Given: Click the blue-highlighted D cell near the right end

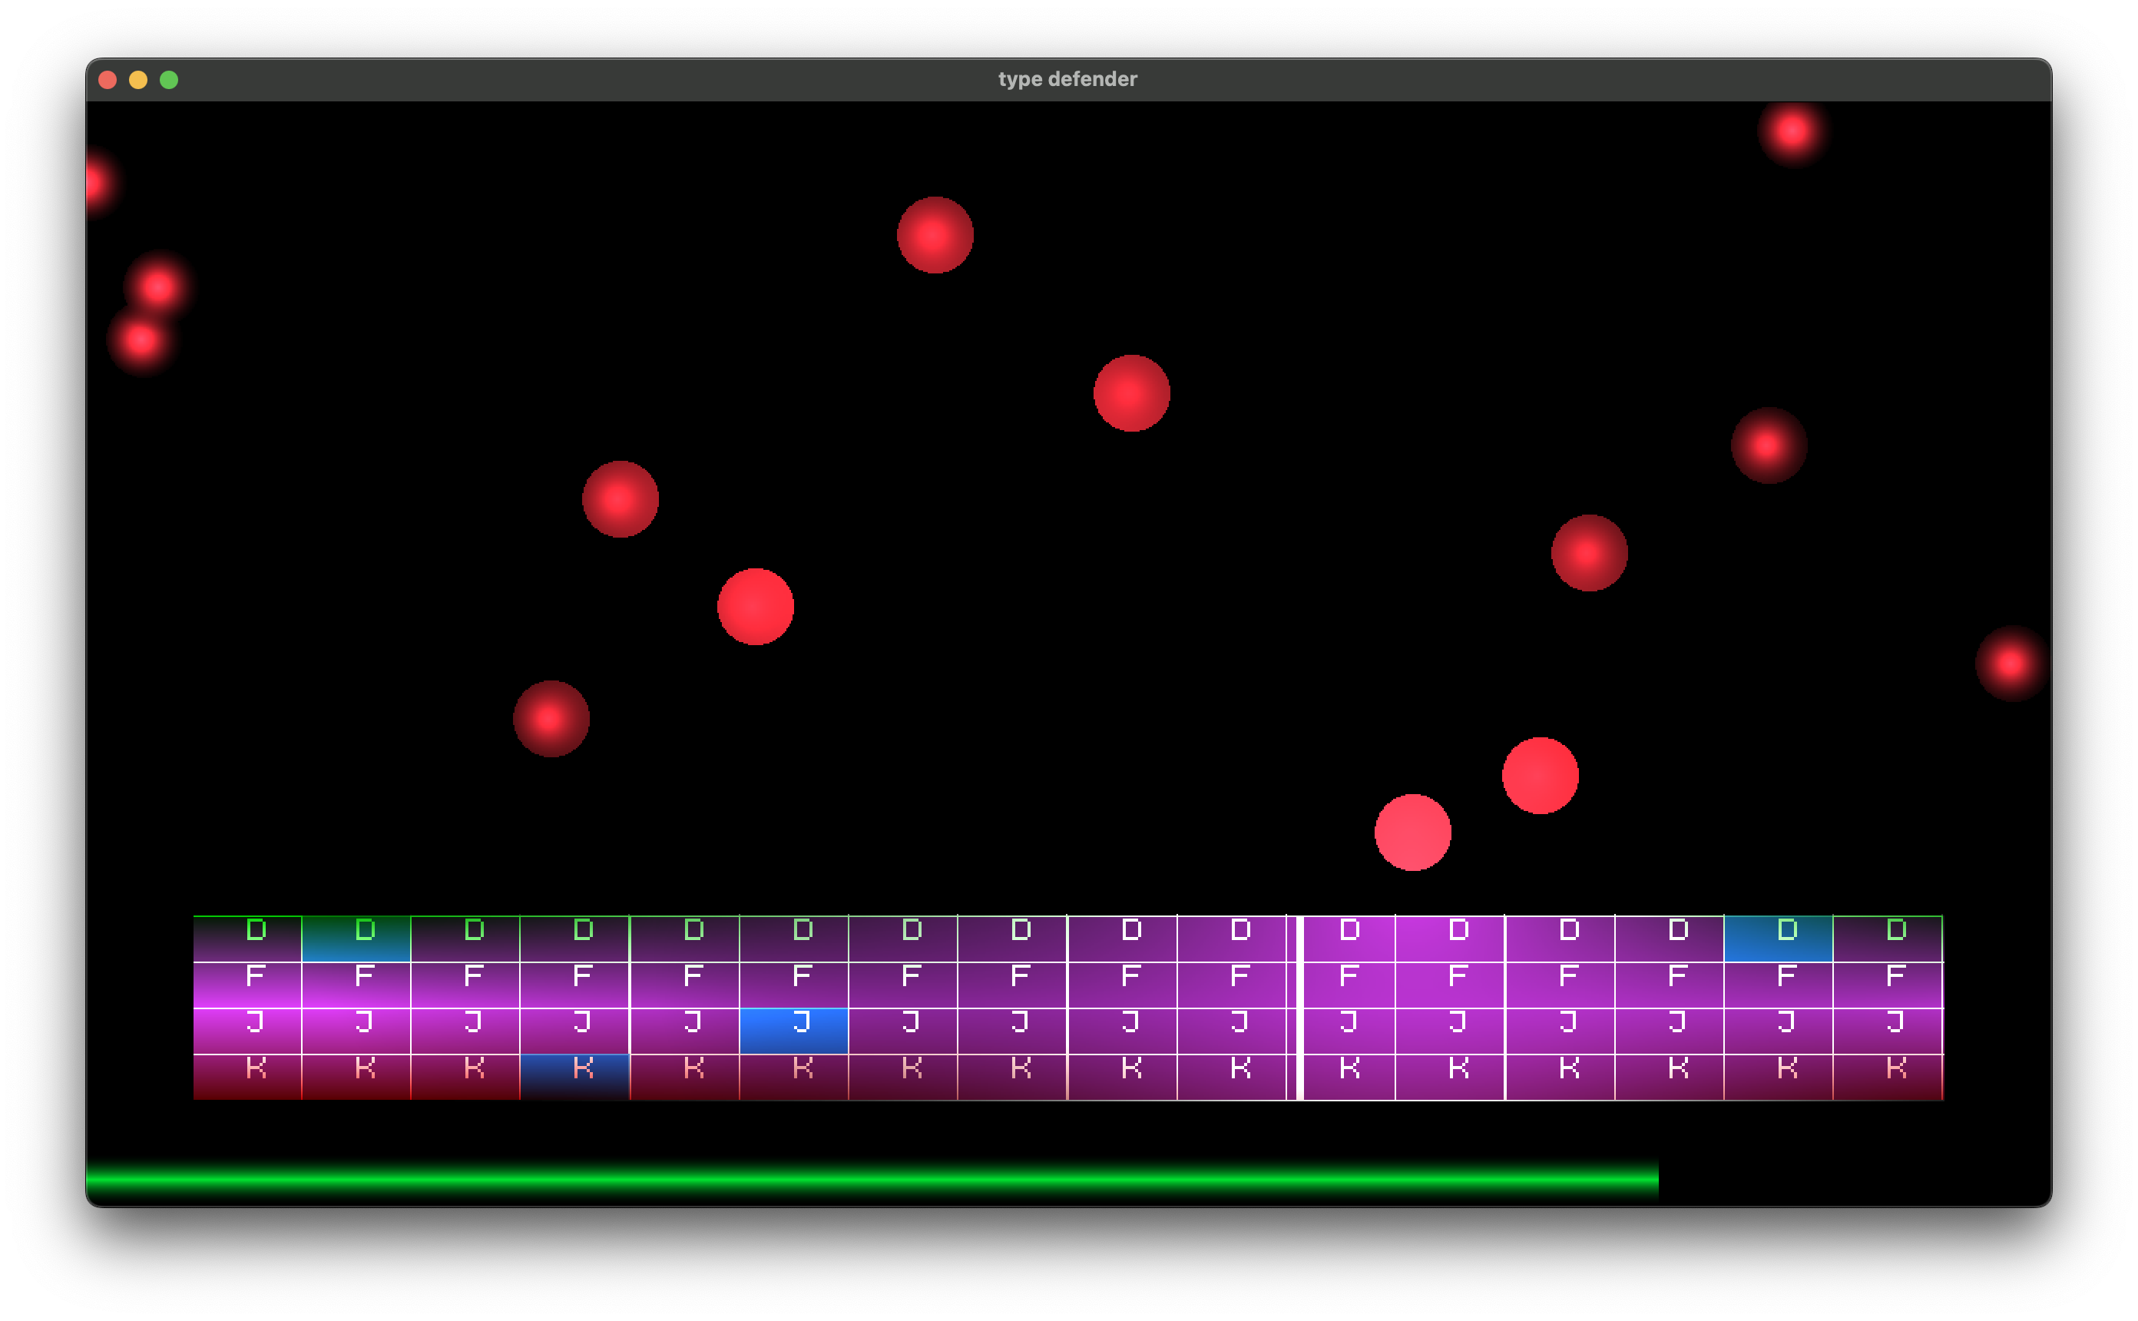Looking at the screenshot, I should (x=1778, y=939).
